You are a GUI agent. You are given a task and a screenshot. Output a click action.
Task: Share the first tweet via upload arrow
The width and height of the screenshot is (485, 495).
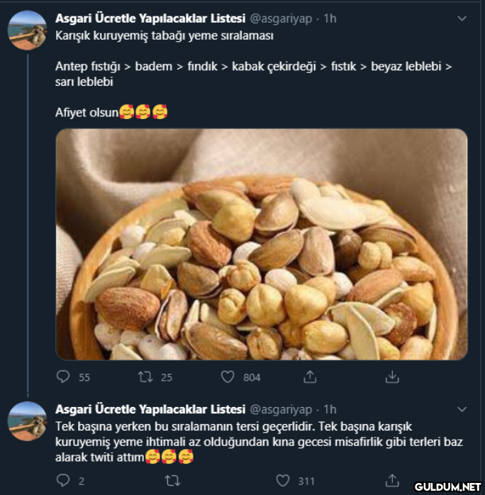coord(310,377)
